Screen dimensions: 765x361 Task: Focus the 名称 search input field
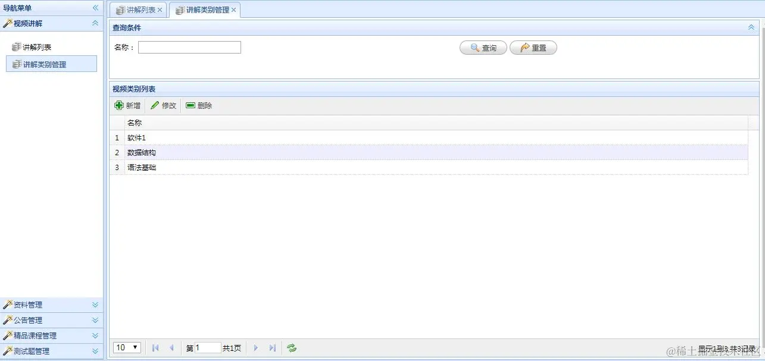coord(189,48)
